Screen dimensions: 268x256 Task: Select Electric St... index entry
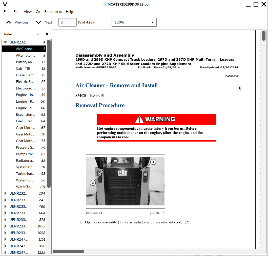pos(24,82)
